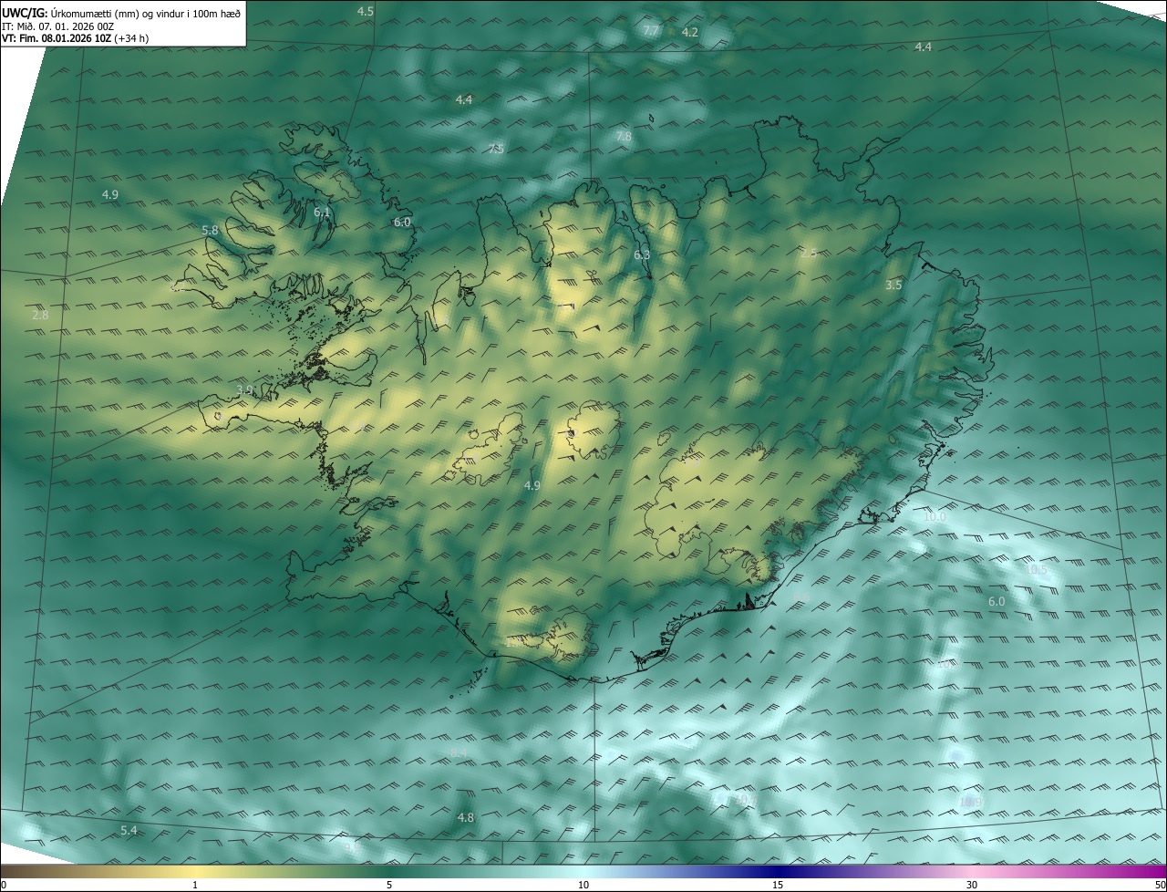1167x892 pixels.
Task: Click the '50' tick on color scale
Action: pos(1159,885)
